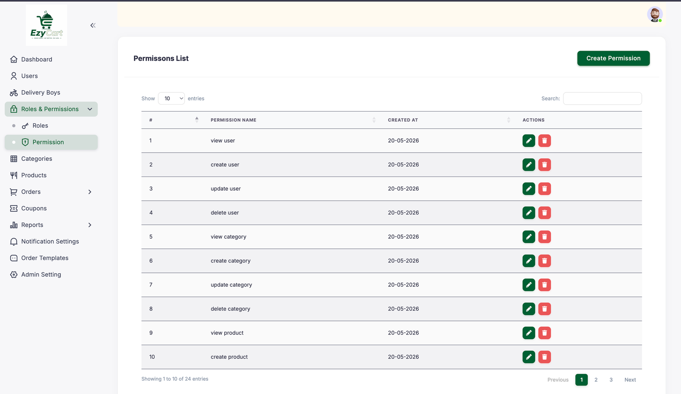Sort table by Permission Name column
This screenshot has width=681, height=394.
point(292,120)
